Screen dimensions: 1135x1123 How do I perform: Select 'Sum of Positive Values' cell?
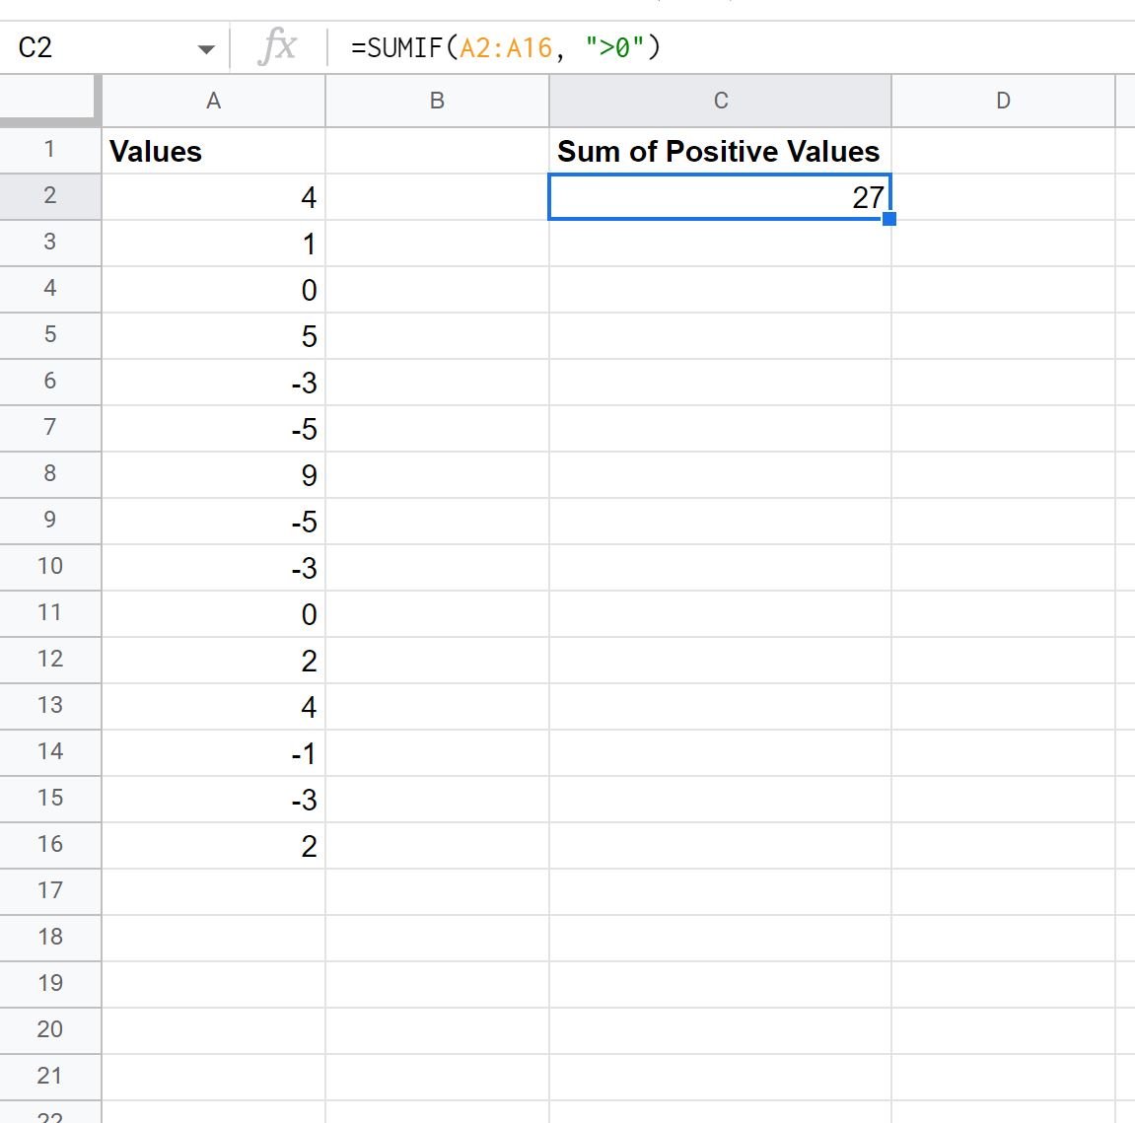[720, 151]
